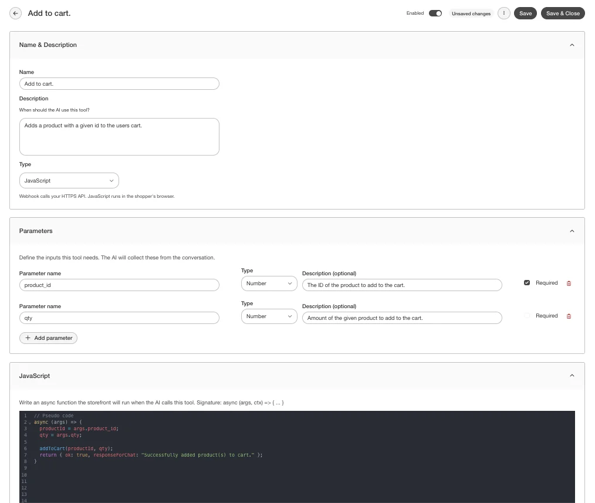Click the Unsaved changes badge

[471, 13]
